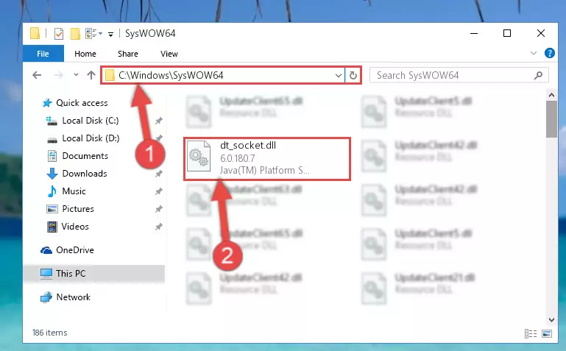Image resolution: width=566 pixels, height=351 pixels.
Task: Open the recent locations dropdown arrow
Action: (x=76, y=75)
